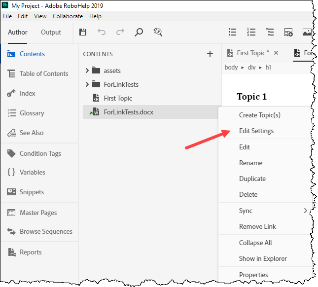
Task: Click the Insert Table icon
Action: point(288,33)
